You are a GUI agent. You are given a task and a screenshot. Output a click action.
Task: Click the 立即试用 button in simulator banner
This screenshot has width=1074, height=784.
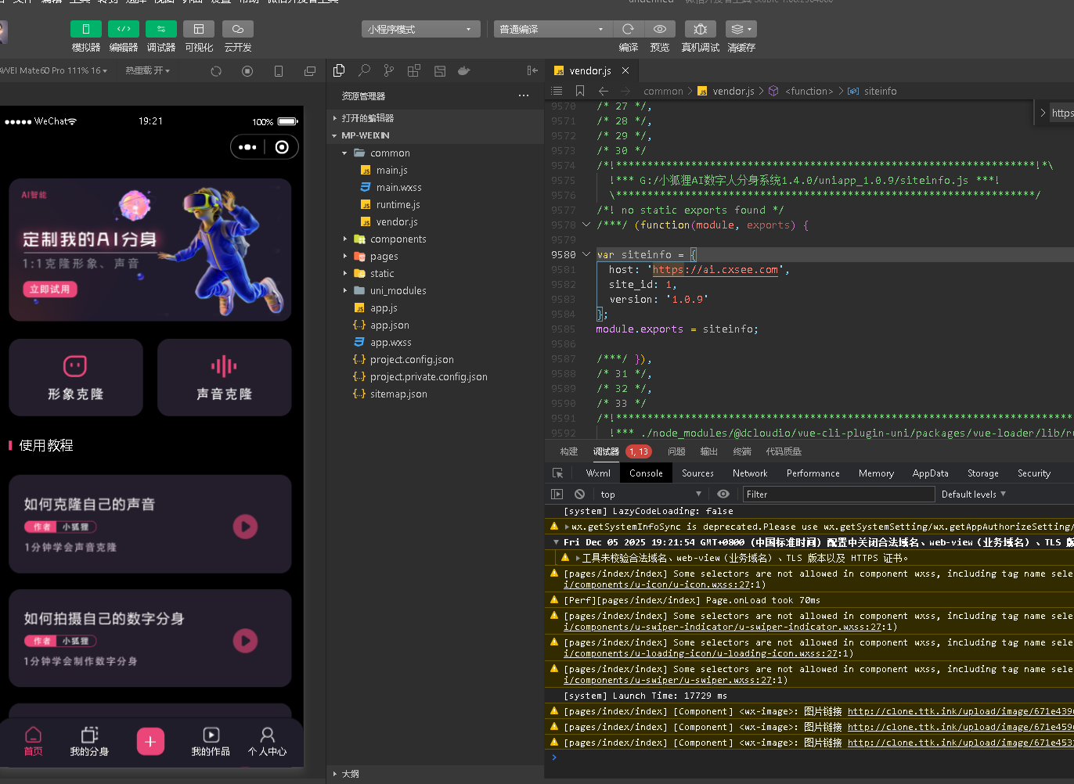click(x=50, y=290)
